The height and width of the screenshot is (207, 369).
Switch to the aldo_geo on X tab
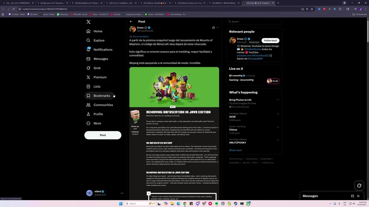point(52,3)
